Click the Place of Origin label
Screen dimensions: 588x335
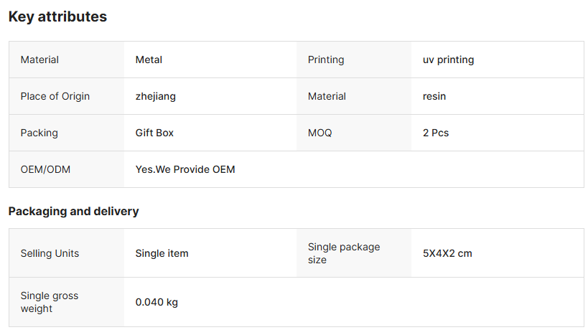55,97
